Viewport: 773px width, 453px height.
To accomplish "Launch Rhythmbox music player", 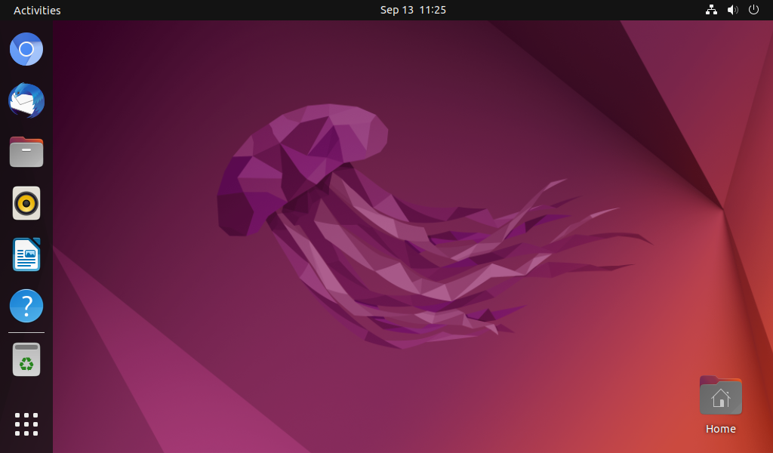I will [x=26, y=203].
